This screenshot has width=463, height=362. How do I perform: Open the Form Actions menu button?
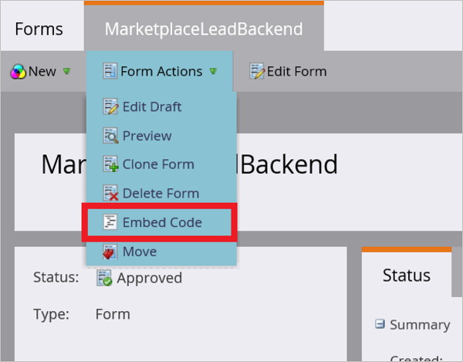pyautogui.click(x=160, y=72)
